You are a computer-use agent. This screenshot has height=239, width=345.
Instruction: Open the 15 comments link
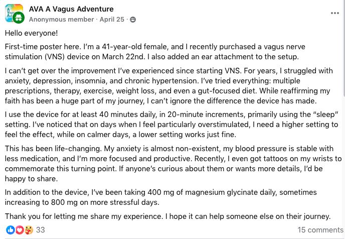pos(320,230)
